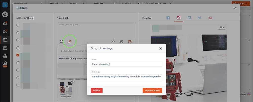Click the Update labels button
253x102 pixels.
point(152,90)
